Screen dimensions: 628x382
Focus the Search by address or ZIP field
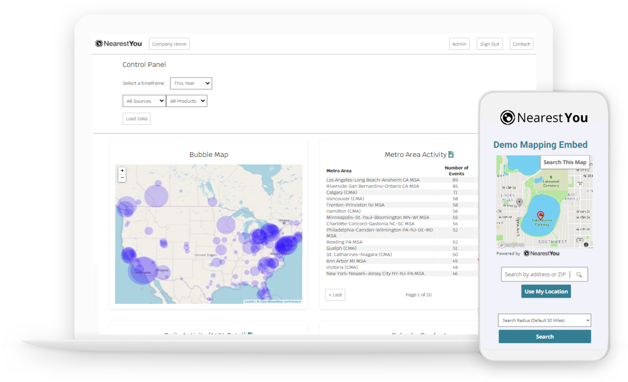point(535,274)
